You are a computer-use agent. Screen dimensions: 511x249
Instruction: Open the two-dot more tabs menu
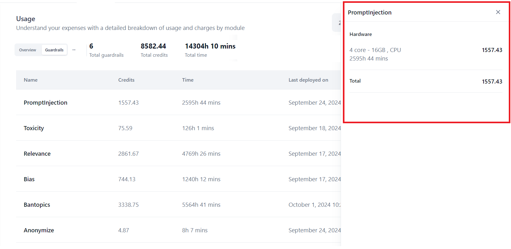74,50
